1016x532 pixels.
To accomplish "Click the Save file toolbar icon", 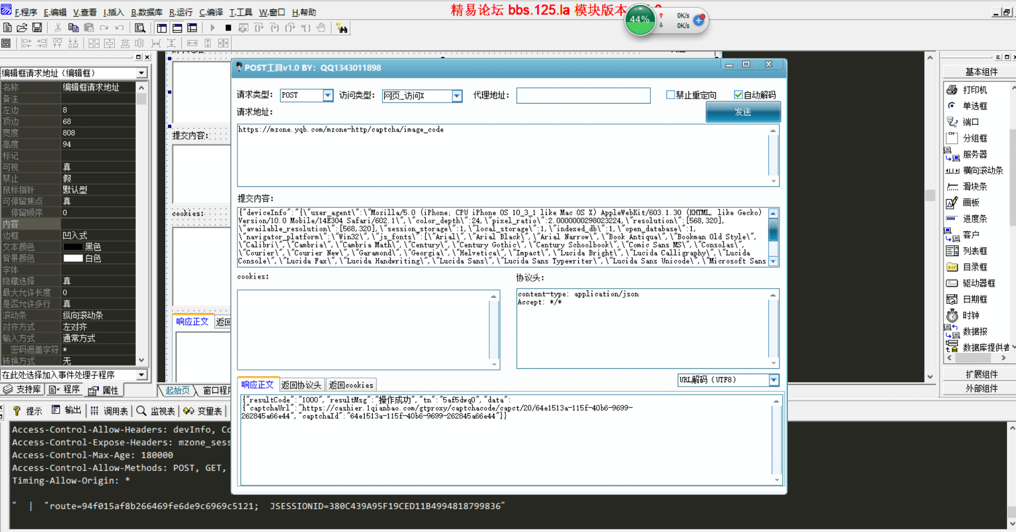I will 37,27.
